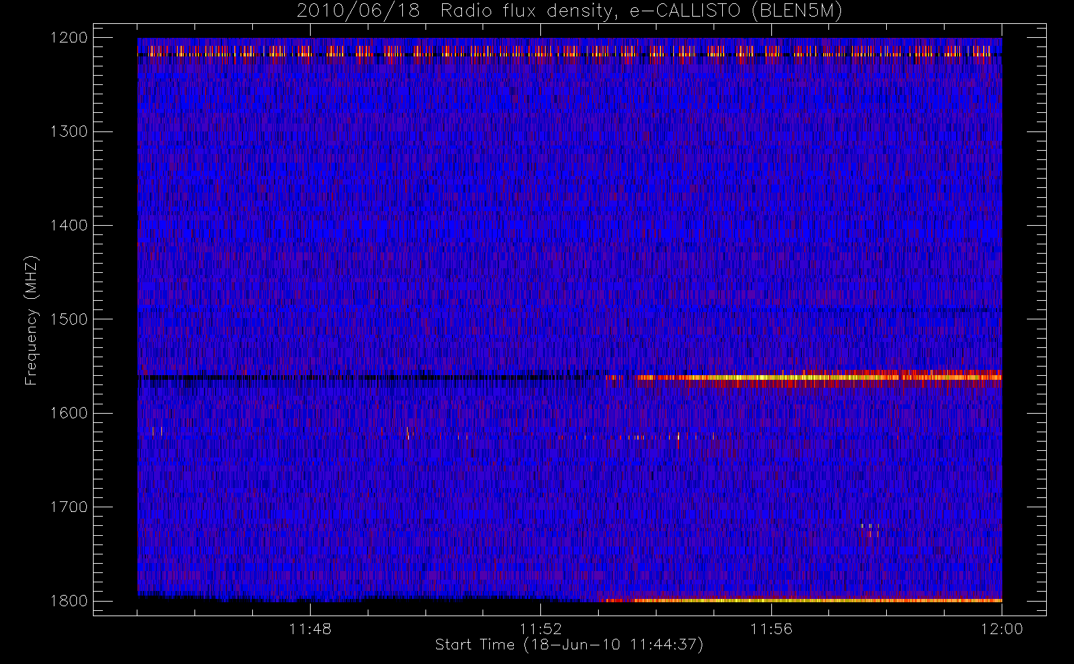Click the 11:48 time tick label
The width and height of the screenshot is (1074, 664).
click(x=310, y=629)
